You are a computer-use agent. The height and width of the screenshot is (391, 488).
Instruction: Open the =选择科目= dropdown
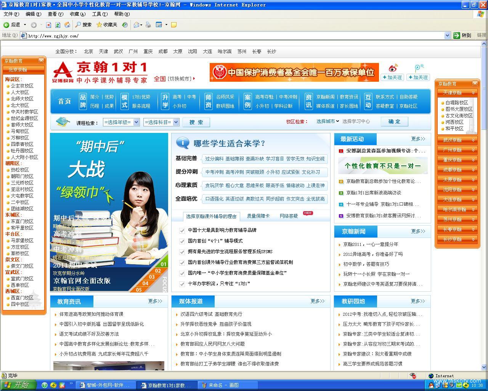pyautogui.click(x=161, y=122)
